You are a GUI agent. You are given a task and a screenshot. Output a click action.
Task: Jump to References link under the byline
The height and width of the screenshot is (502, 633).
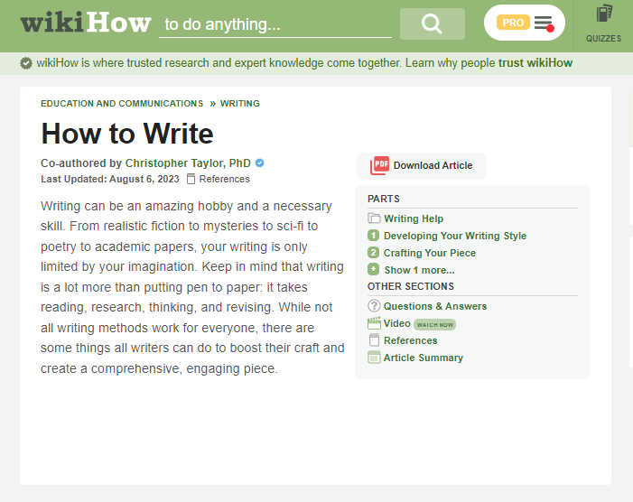(x=224, y=179)
